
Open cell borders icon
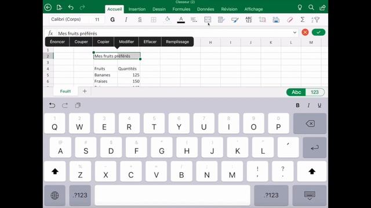tap(154, 20)
